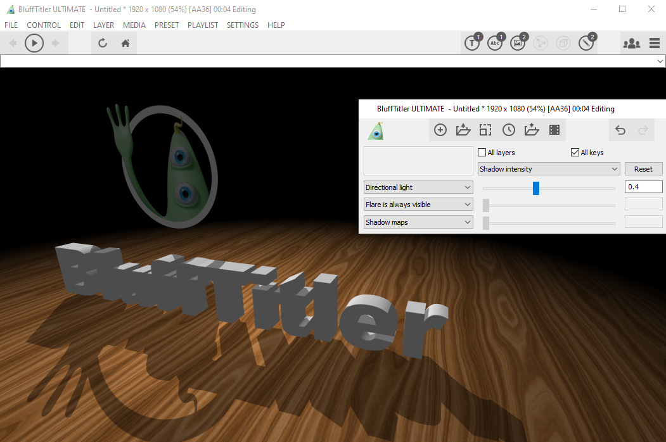The width and height of the screenshot is (666, 442).
Task: Click the circular reload arrow icon
Action: click(x=103, y=43)
